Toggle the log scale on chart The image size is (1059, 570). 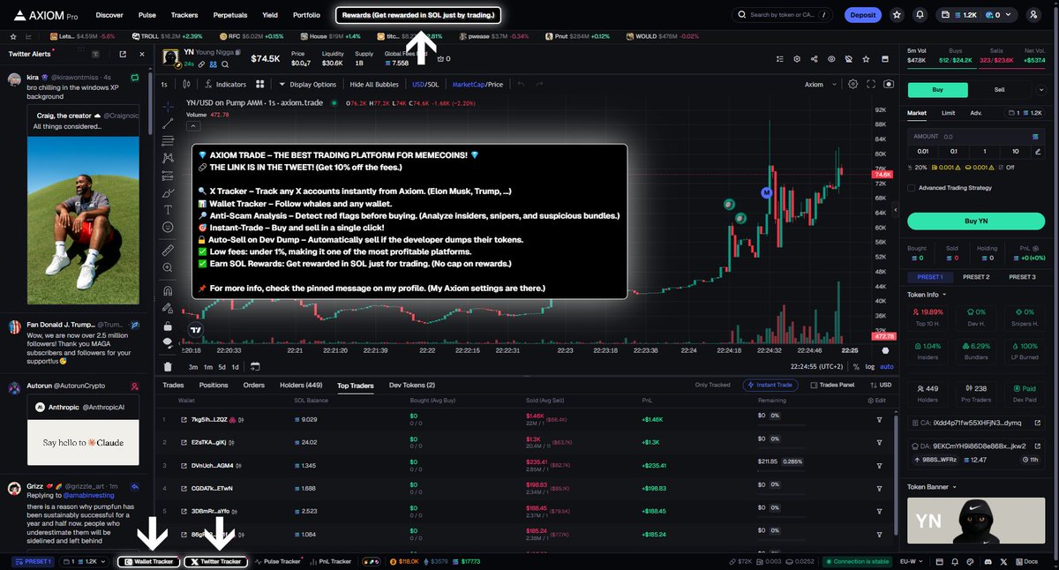pyautogui.click(x=871, y=367)
